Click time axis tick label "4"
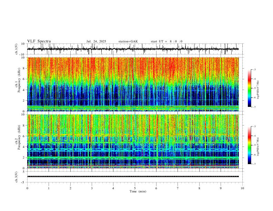Image resolution: width=273 pixels, height=211 pixels. coord(113,188)
